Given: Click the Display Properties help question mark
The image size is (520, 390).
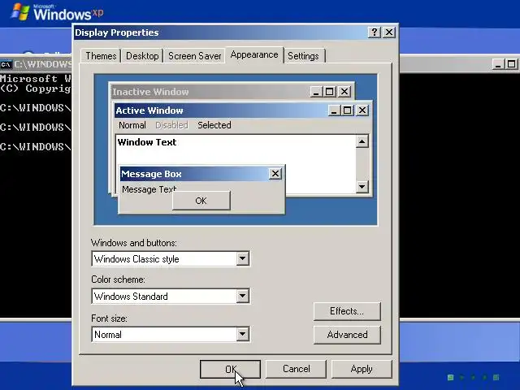Looking at the screenshot, I should click(375, 32).
